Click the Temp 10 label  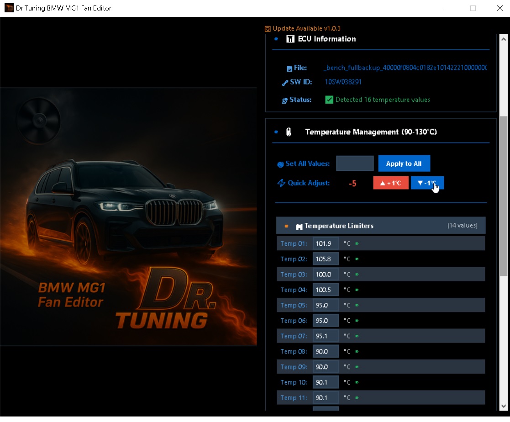click(294, 382)
